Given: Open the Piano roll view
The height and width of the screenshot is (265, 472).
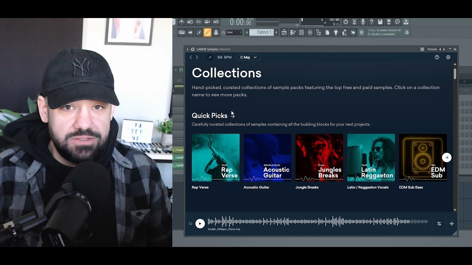Looking at the screenshot, I should point(293,32).
